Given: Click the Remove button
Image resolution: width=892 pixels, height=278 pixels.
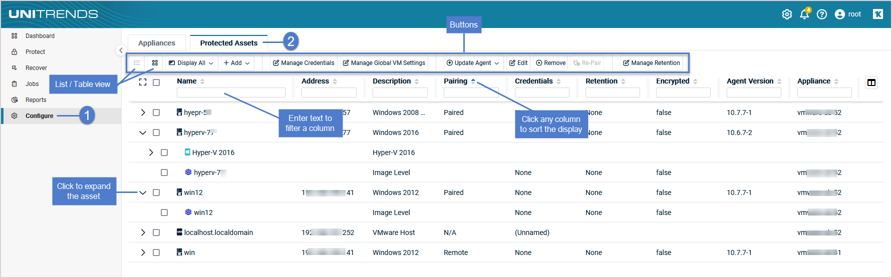Looking at the screenshot, I should (550, 63).
